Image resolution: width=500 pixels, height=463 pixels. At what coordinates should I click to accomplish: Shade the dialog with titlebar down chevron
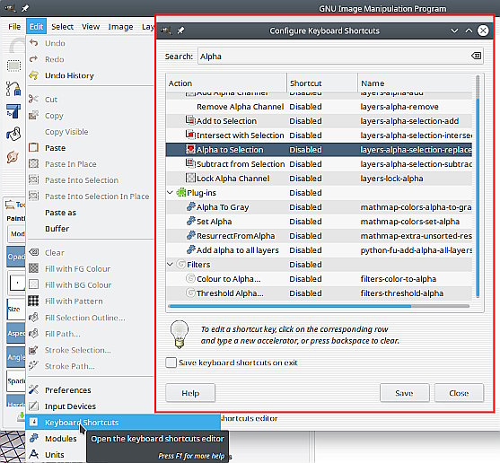tap(454, 31)
